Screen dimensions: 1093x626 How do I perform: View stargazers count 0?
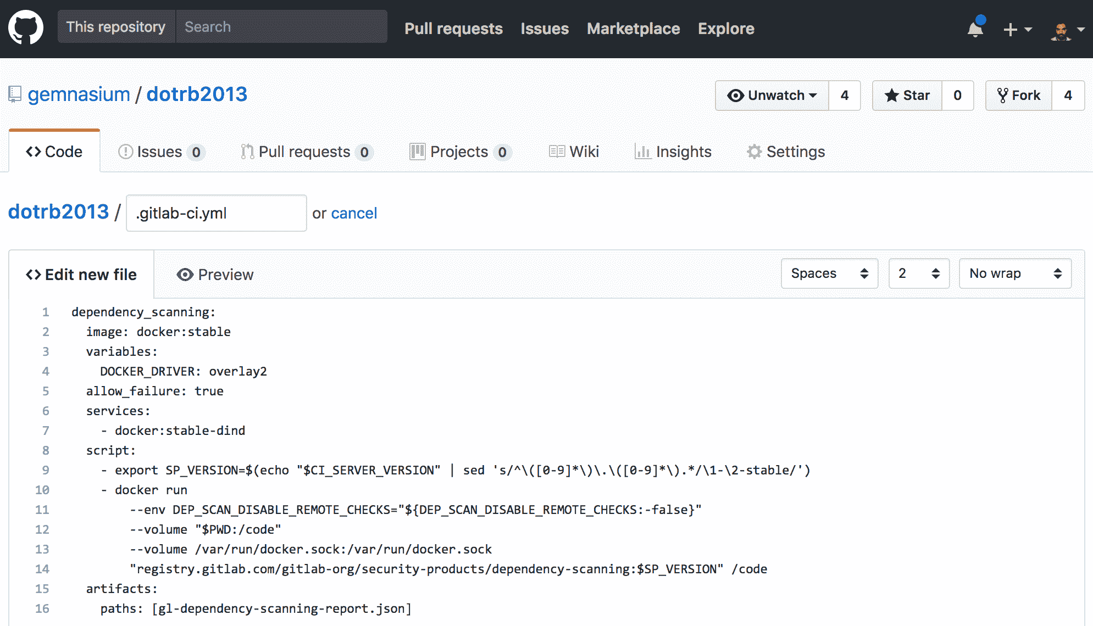tap(958, 96)
